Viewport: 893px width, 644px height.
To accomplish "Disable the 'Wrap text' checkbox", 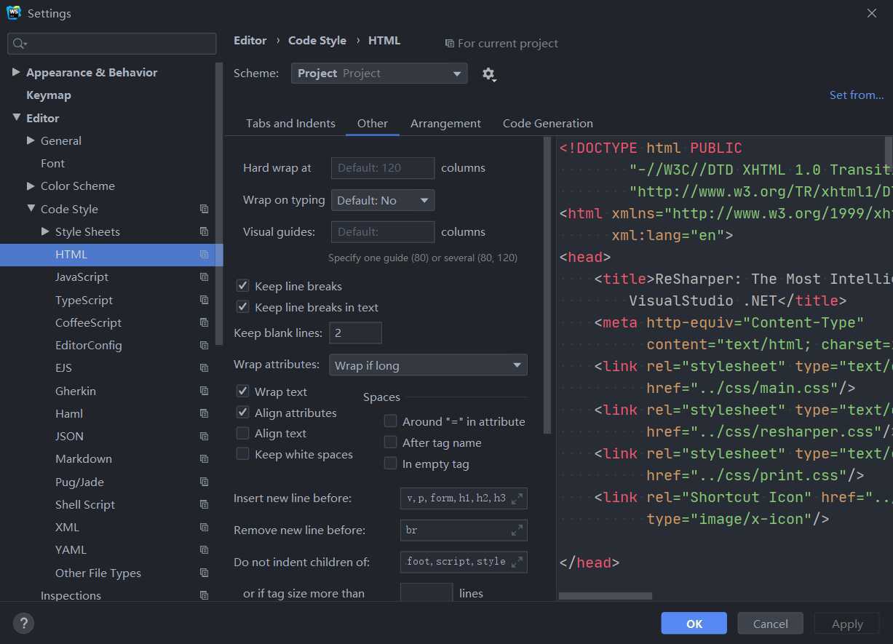I will point(243,391).
